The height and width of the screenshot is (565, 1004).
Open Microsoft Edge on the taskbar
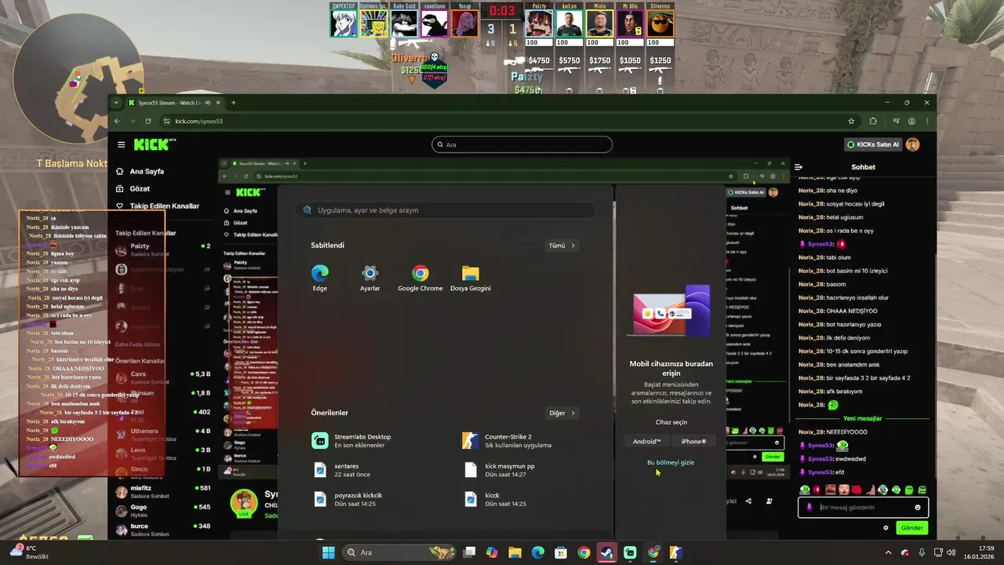pos(538,552)
